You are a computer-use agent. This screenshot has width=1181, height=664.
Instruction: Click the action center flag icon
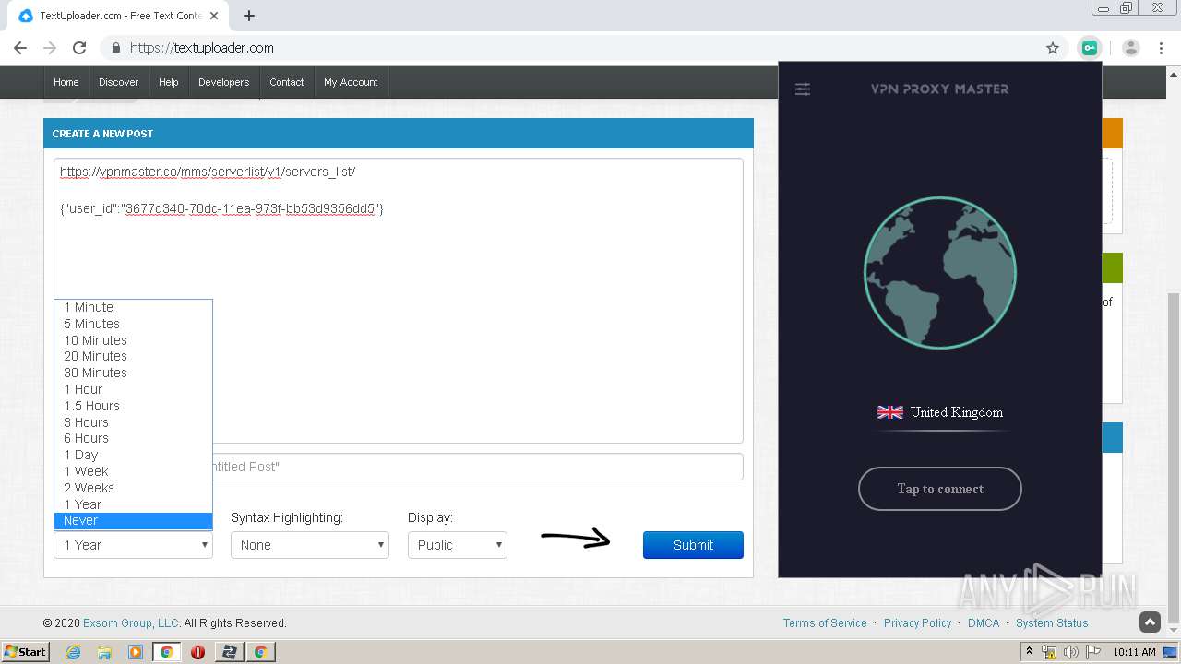(1092, 652)
